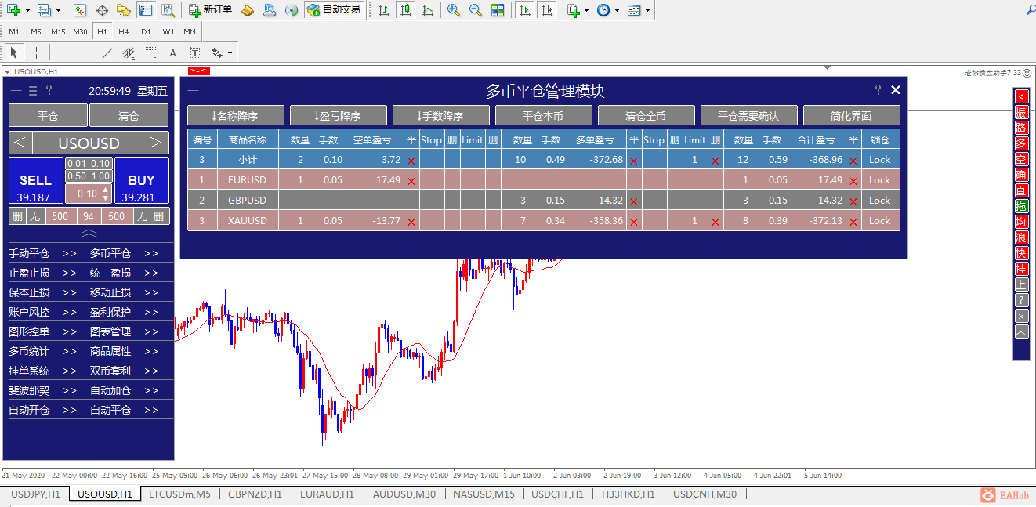Screen dimensions: 1036x507
Task: Toggle the Terminal window icon
Action: click(146, 10)
